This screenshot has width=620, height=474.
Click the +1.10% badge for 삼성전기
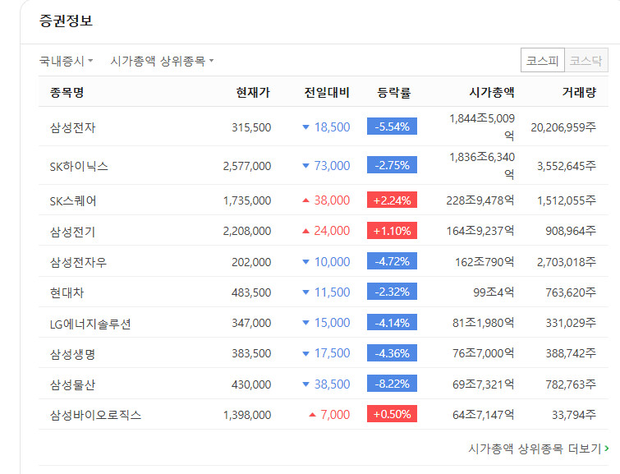(392, 230)
